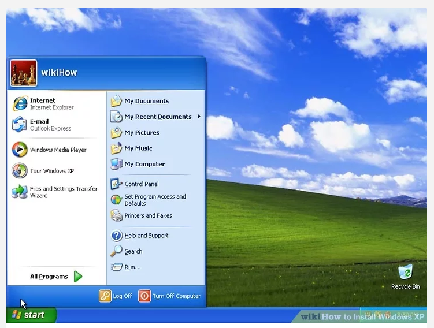Open Internet Explorer from Start menu
The image size is (434, 328).
(43, 104)
